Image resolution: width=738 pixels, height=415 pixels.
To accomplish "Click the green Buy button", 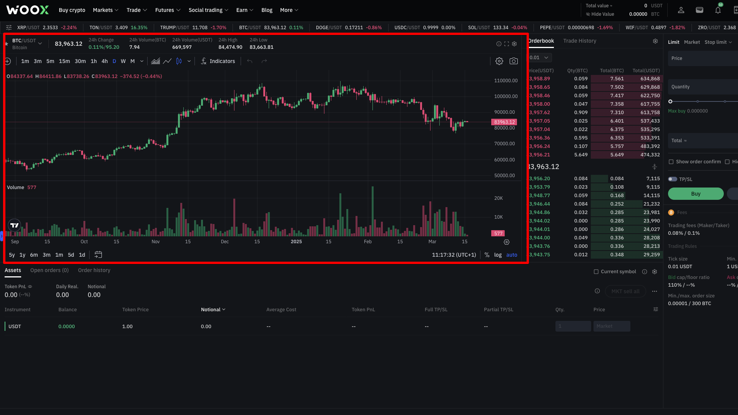I will coord(695,194).
